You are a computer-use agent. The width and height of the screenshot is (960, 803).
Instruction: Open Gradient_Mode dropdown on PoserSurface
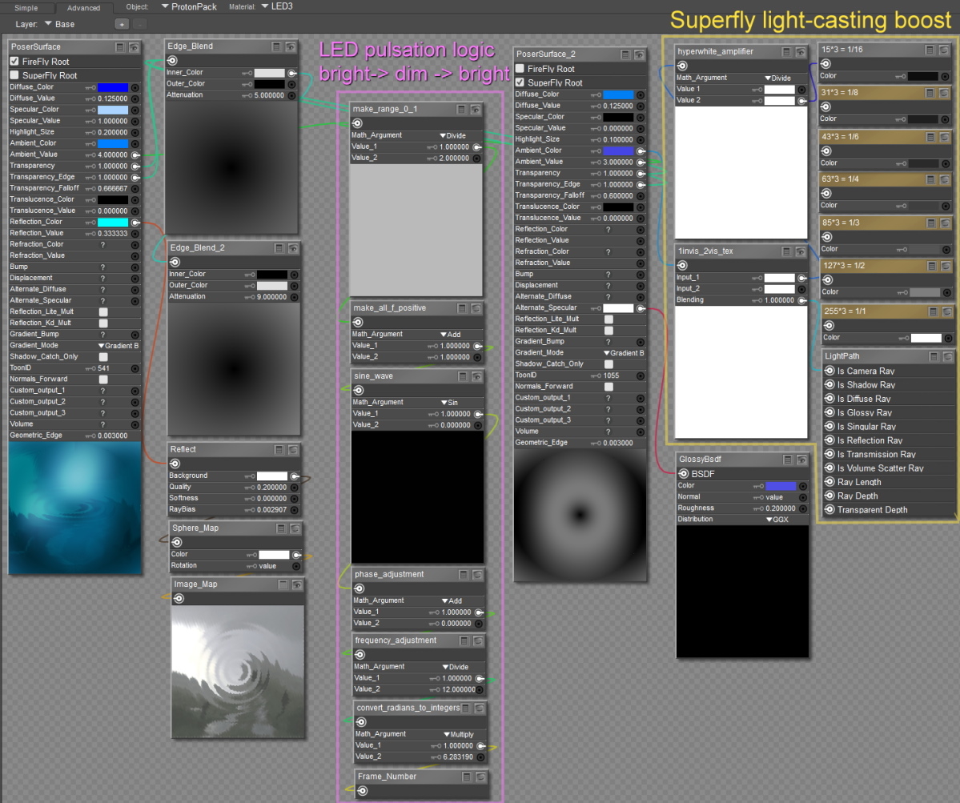[x=118, y=346]
